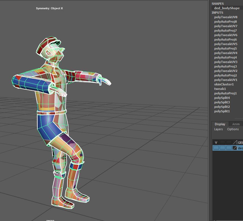Select the GEO layer by its name

240,143
